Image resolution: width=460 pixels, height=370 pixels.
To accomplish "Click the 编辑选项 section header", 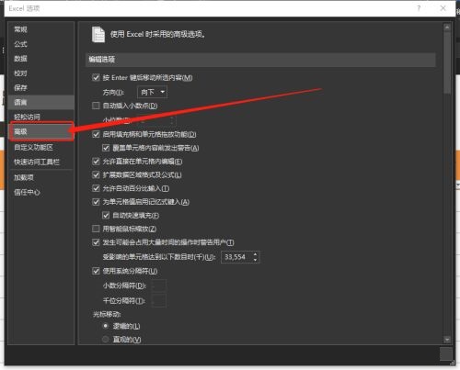I will 260,60.
